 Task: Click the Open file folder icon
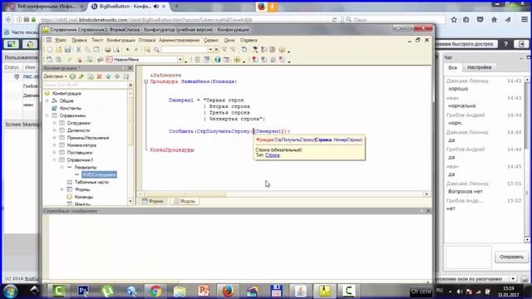pyautogui.click(x=59, y=50)
